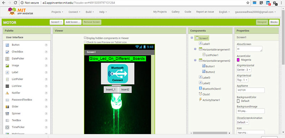Screen dimensions: 285x138
Task: Select BluetoothClient1 in Components tree
Action: 210,89
